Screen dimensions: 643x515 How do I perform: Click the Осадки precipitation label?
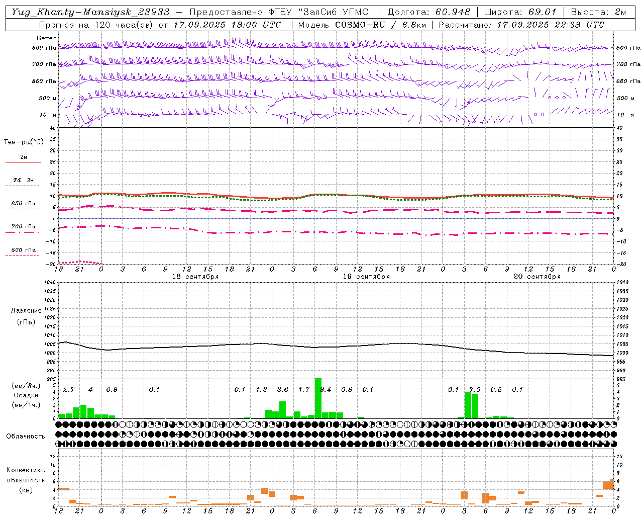coord(26,395)
